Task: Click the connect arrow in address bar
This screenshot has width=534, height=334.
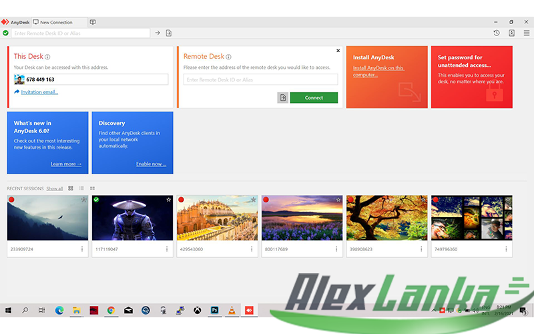Action: (158, 33)
